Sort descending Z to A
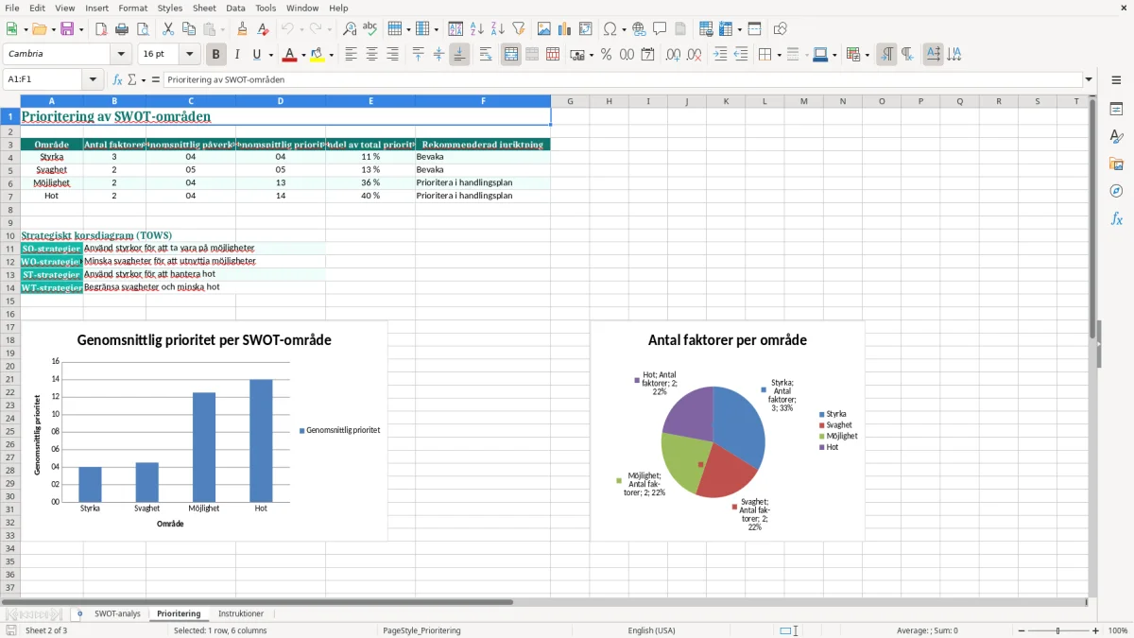Screen dimensions: 1134x638 pyautogui.click(x=498, y=29)
